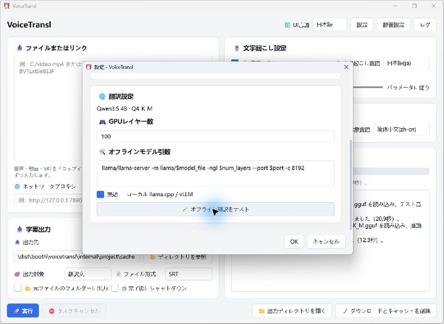444x324 pixels.
Task: Open the target language dropdown 简体中文(zh-cn)
Action: tap(402, 130)
